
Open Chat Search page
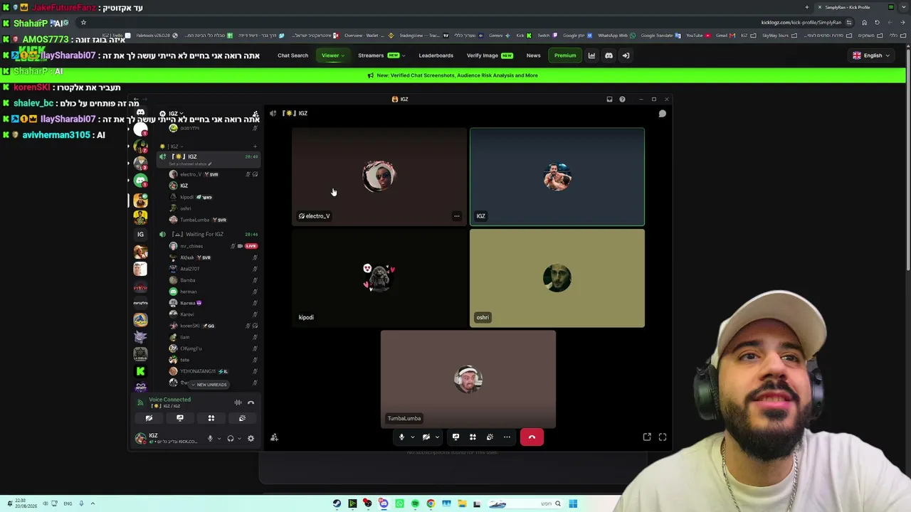(293, 55)
